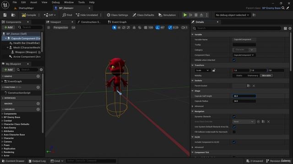Image resolution: width=293 pixels, height=164 pixels.
Task: Toggle the Dynamic Obstacle checkbox
Action: 234,117
